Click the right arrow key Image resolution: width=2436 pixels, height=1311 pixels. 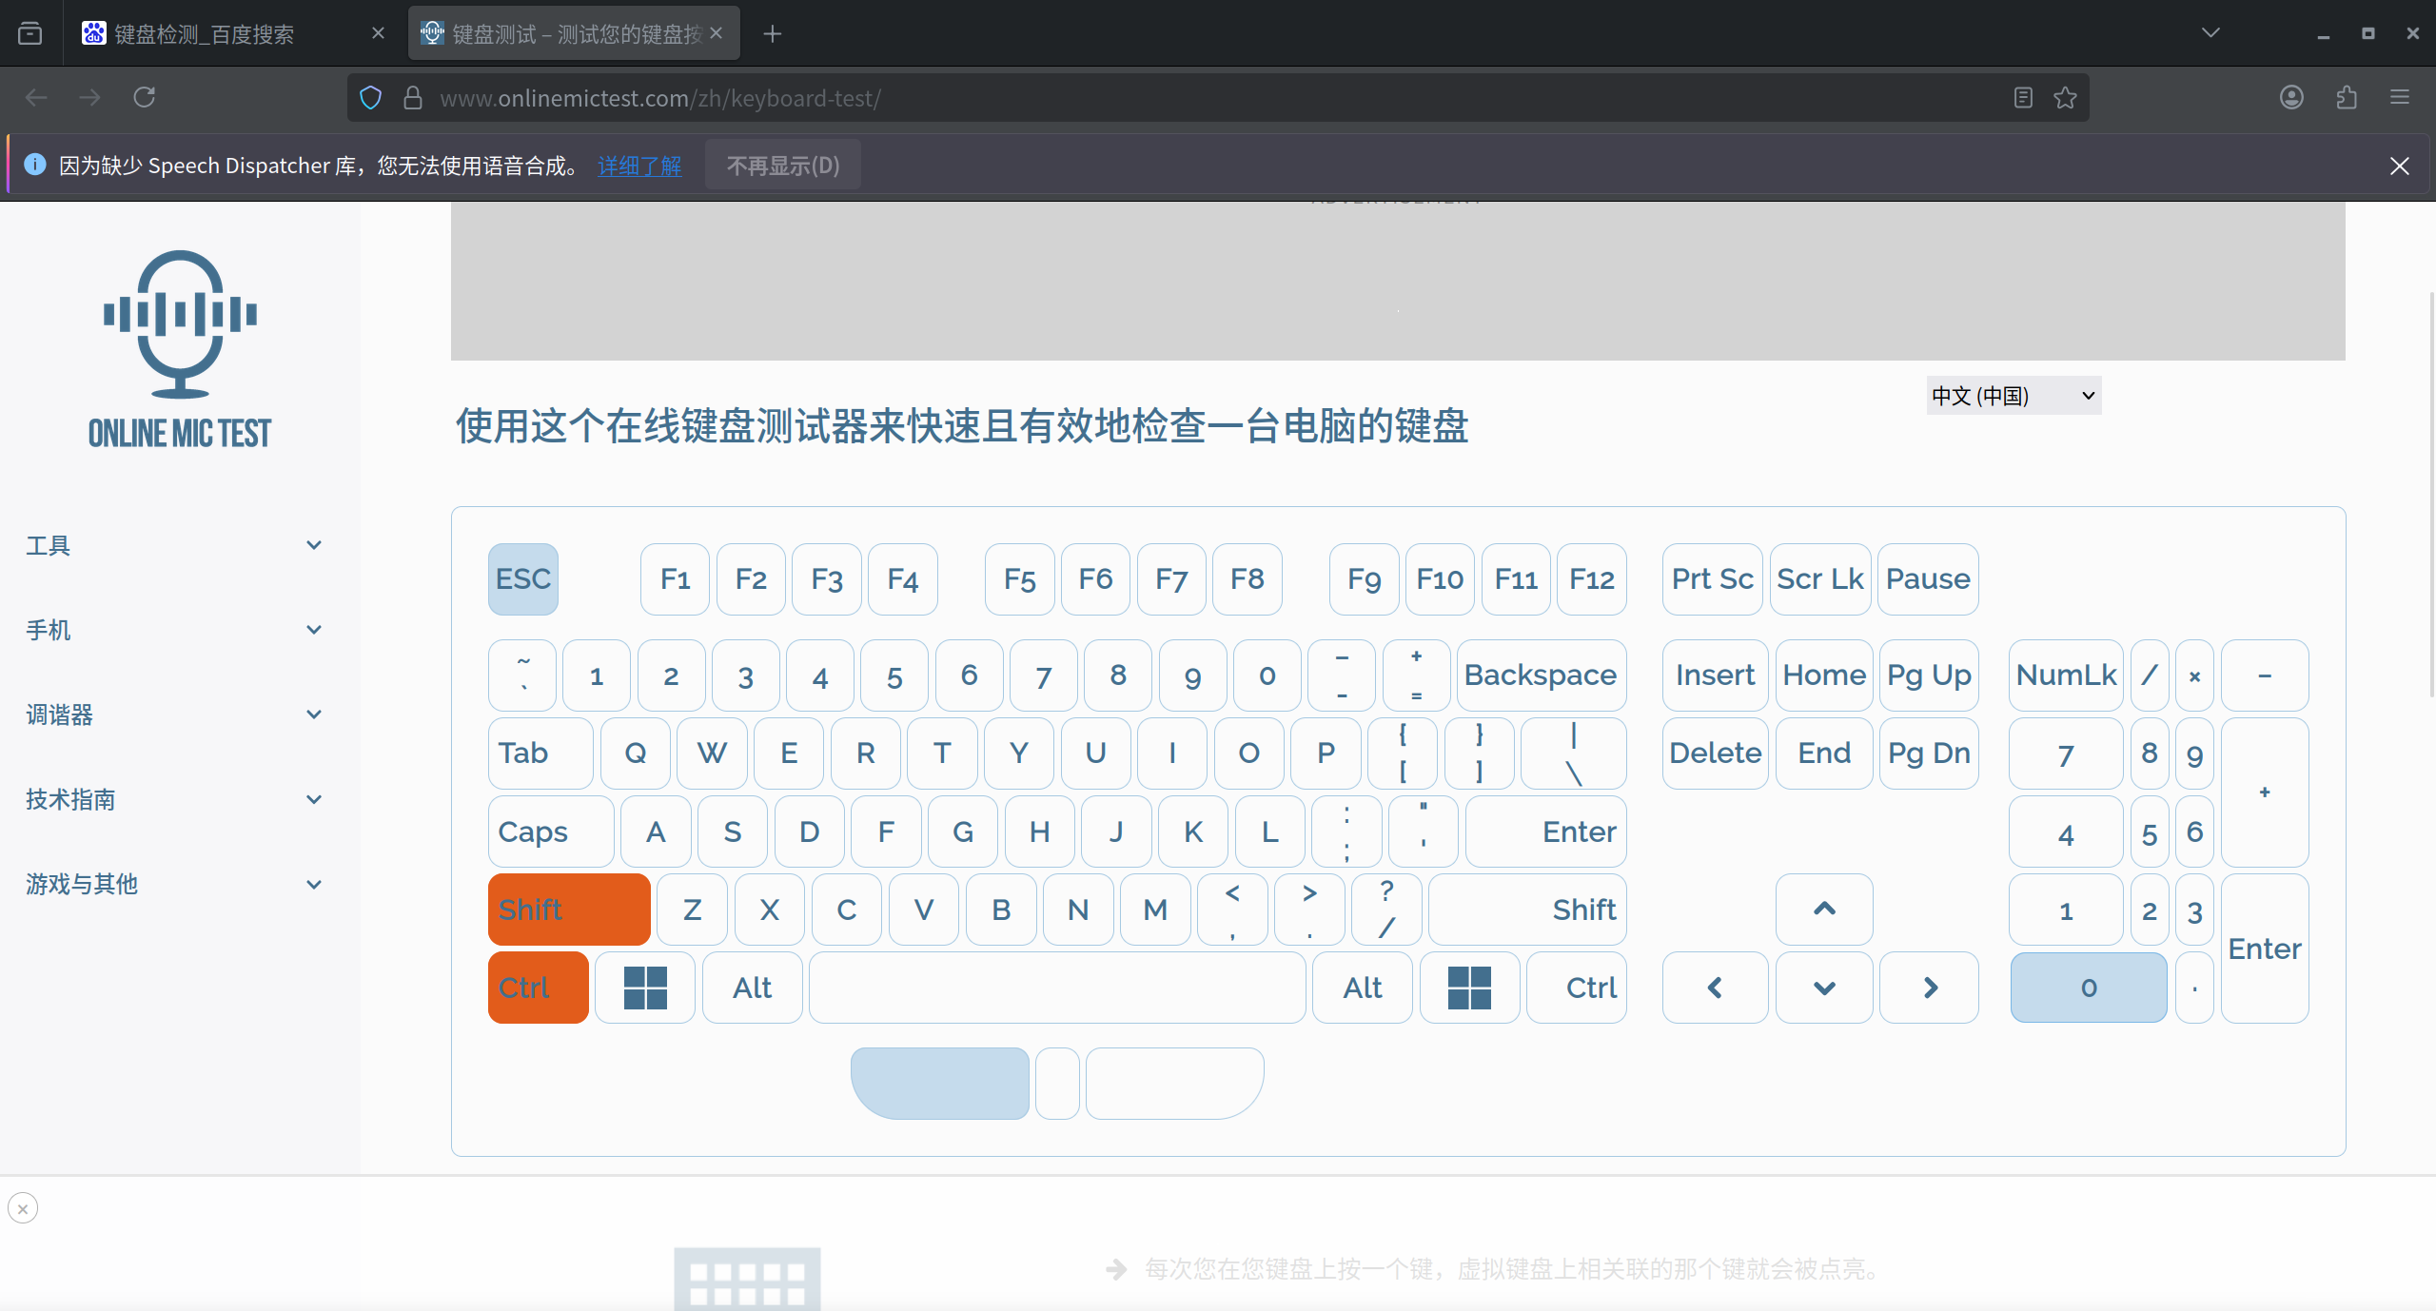tap(1930, 988)
